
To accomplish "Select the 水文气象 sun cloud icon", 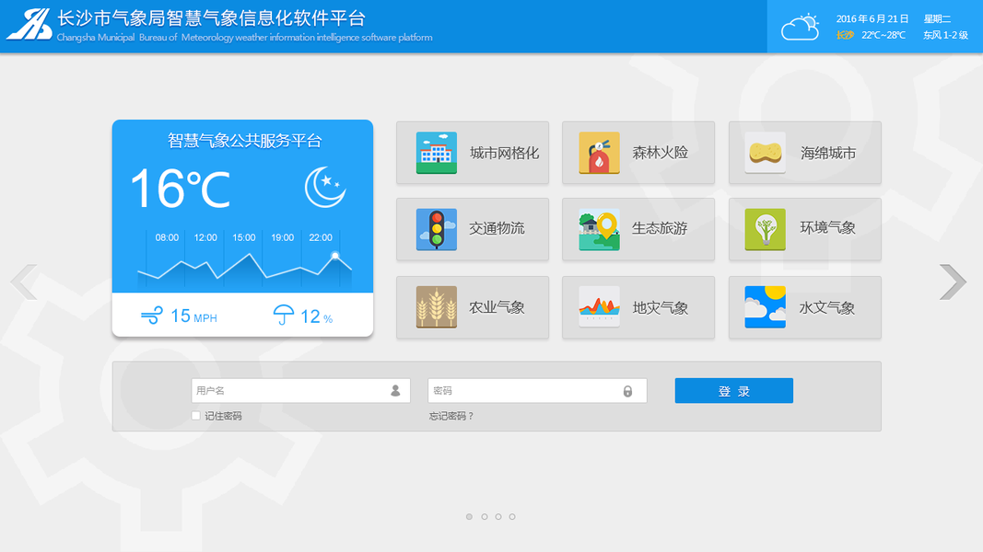I will pos(765,307).
